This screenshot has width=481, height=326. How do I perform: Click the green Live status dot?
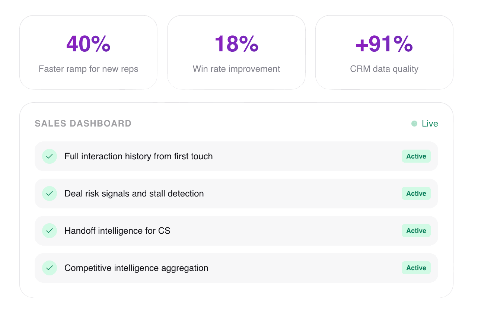tap(414, 124)
